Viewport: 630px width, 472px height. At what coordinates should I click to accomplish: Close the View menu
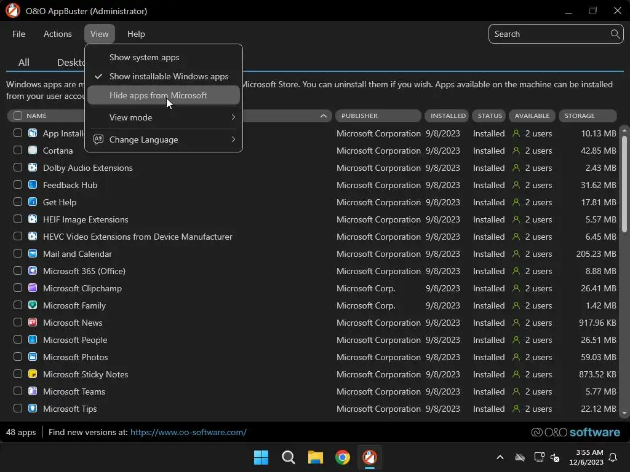tap(99, 34)
